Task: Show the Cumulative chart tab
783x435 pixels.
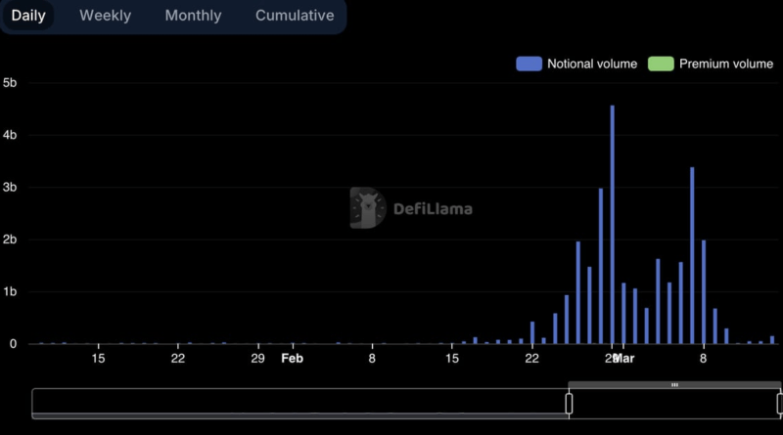Action: pyautogui.click(x=295, y=16)
